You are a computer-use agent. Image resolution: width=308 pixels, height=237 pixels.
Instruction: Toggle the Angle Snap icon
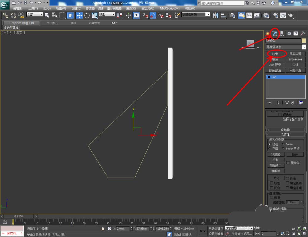[x=153, y=15]
